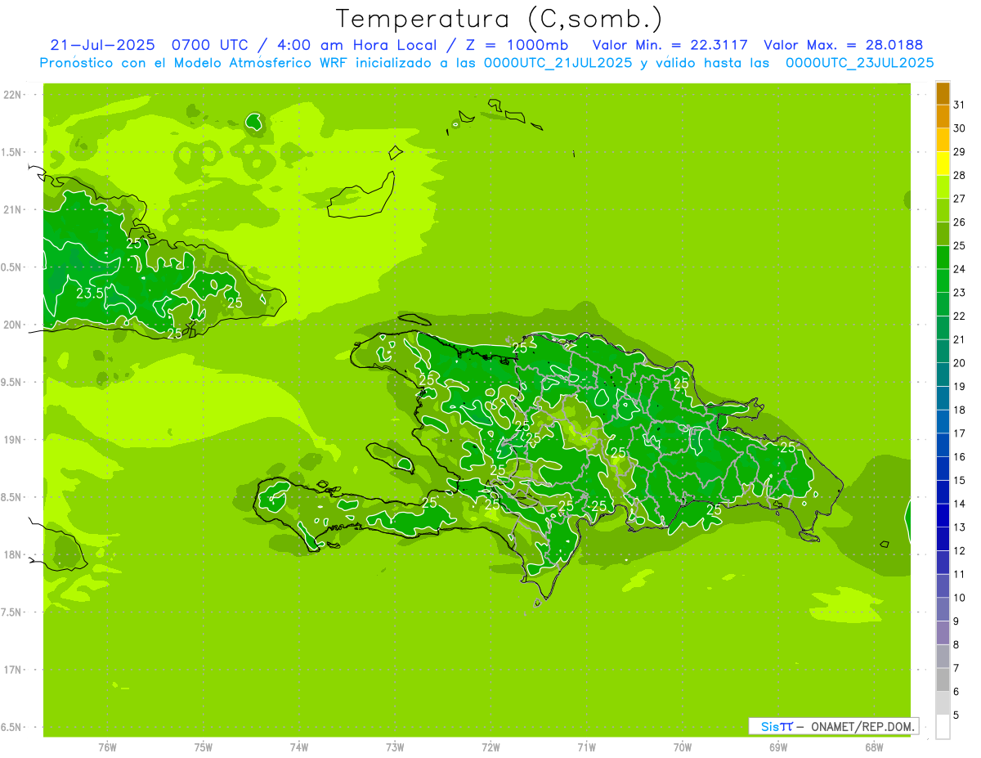The image size is (981, 758).
Task: Pick the legend swatch between 27 and 28
Action: click(943, 186)
